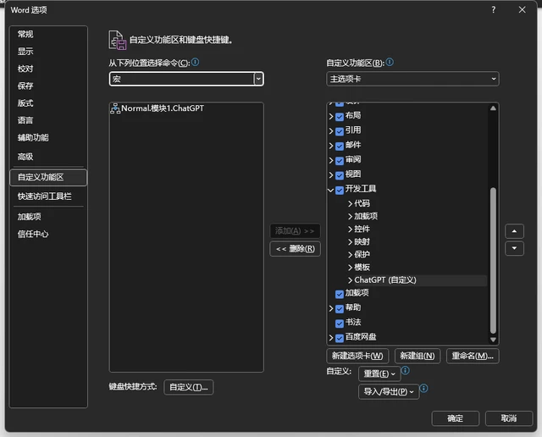Expand the 控件 group
The height and width of the screenshot is (437, 542).
[x=350, y=230]
